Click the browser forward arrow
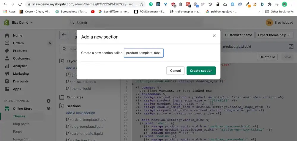 pyautogui.click(x=12, y=4)
